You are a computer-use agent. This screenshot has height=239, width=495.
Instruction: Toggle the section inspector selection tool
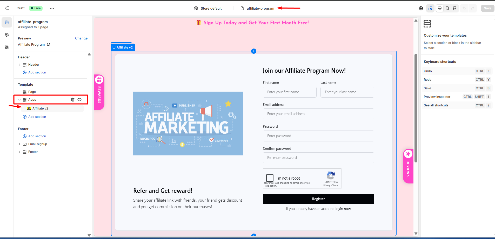(x=430, y=8)
